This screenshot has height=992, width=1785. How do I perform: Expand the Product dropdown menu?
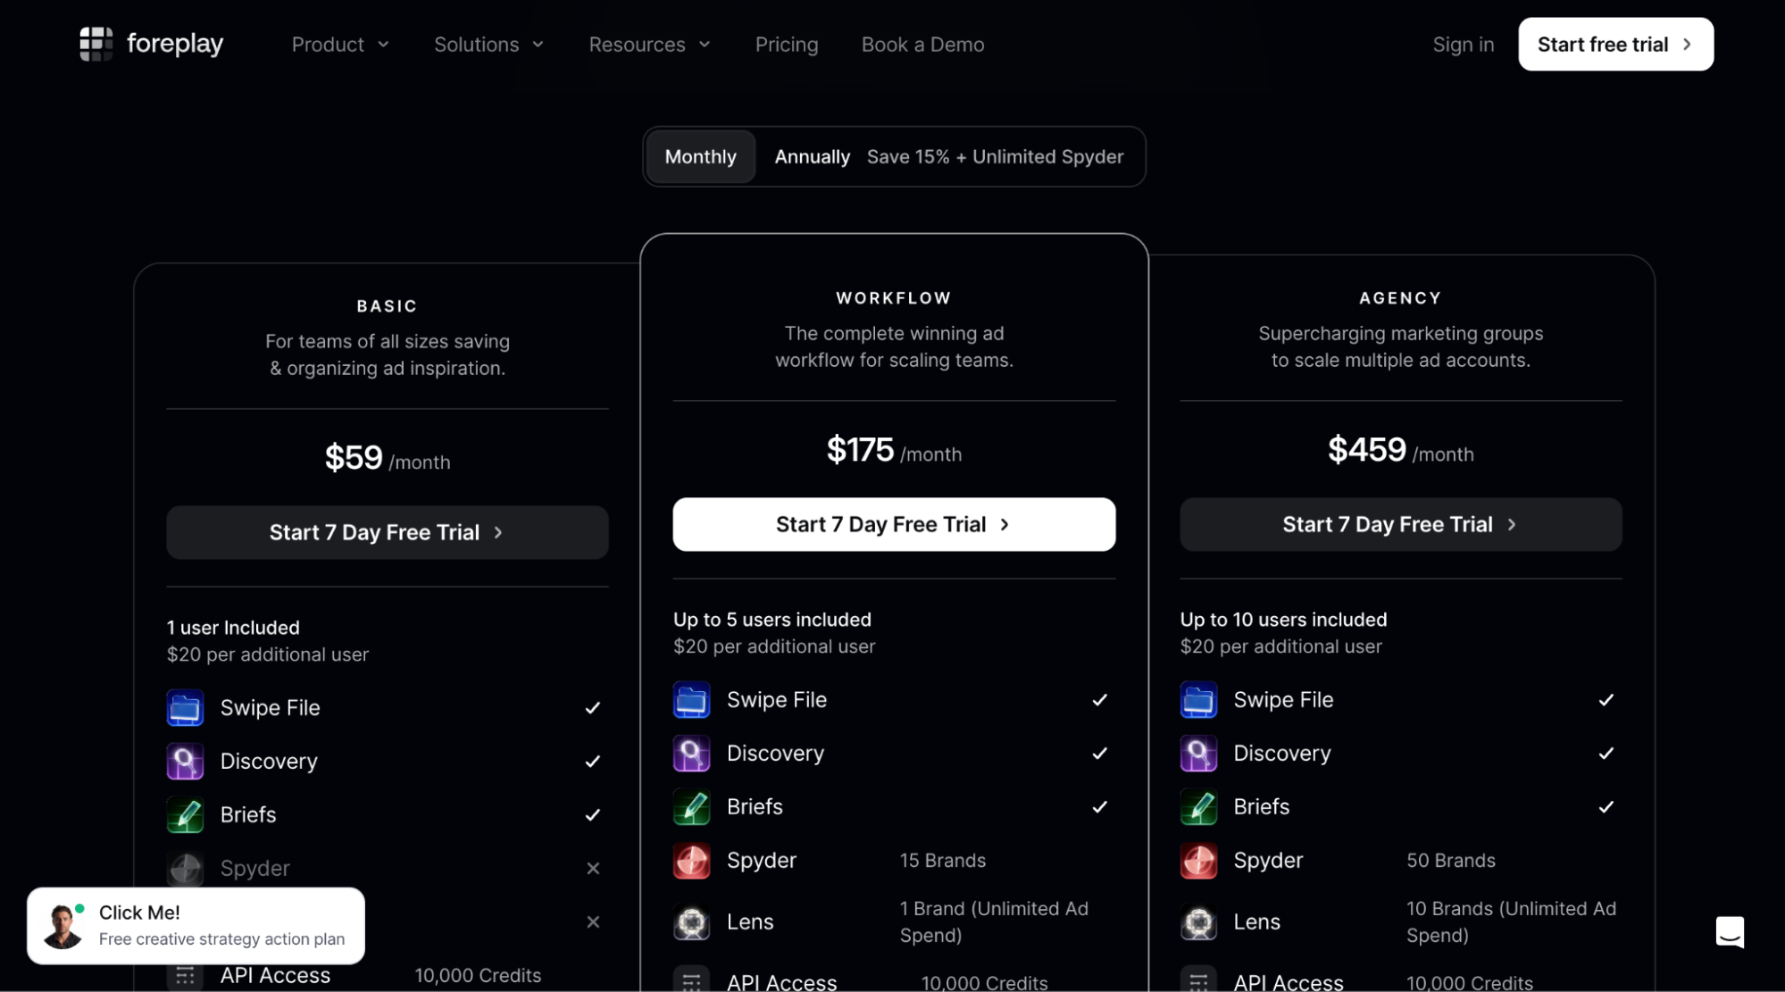pyautogui.click(x=340, y=44)
